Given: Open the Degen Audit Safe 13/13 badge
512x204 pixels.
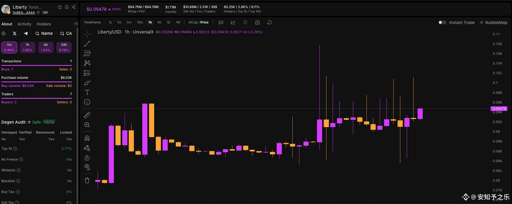Looking at the screenshot, I should point(41,122).
